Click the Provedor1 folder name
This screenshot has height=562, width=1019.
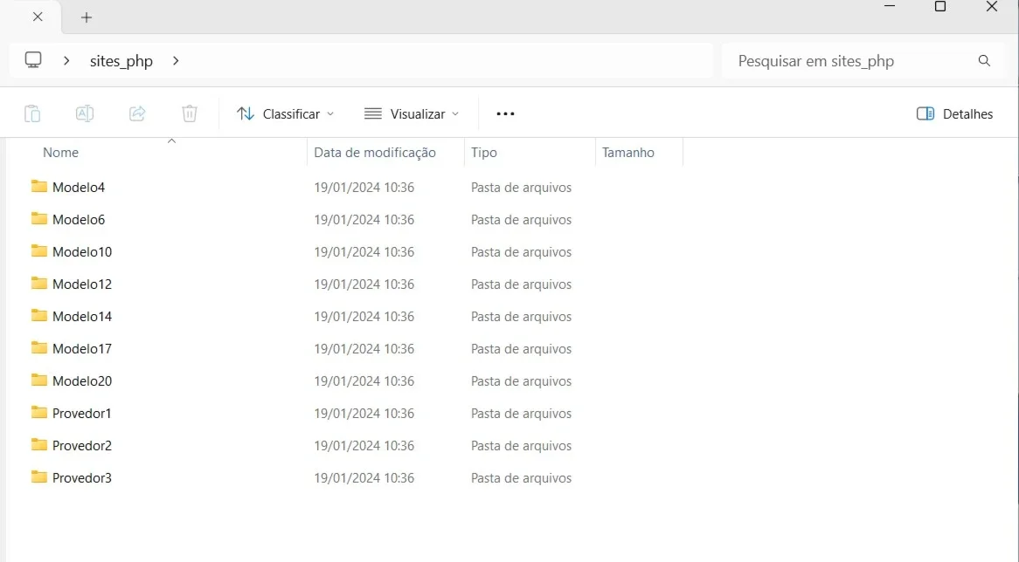[x=82, y=414]
